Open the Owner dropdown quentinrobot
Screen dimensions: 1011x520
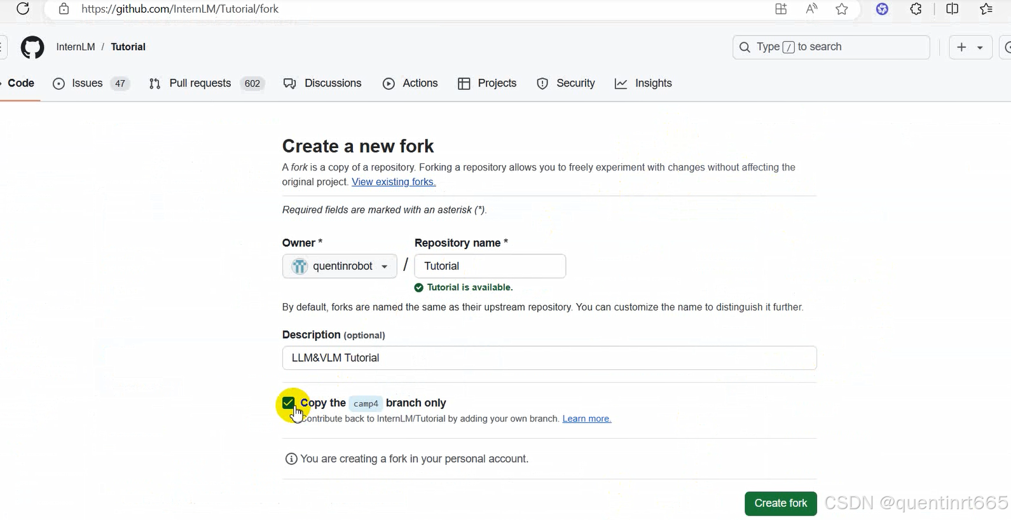click(340, 266)
